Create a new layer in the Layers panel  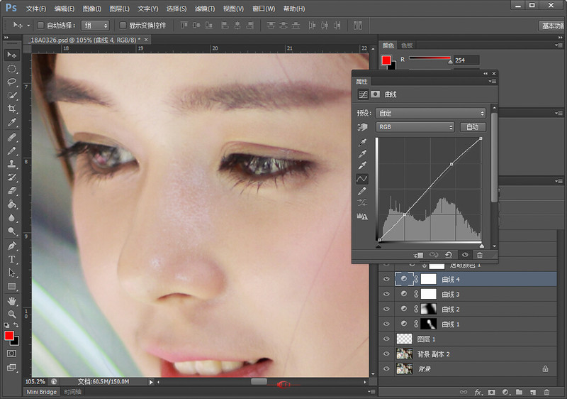(533, 392)
